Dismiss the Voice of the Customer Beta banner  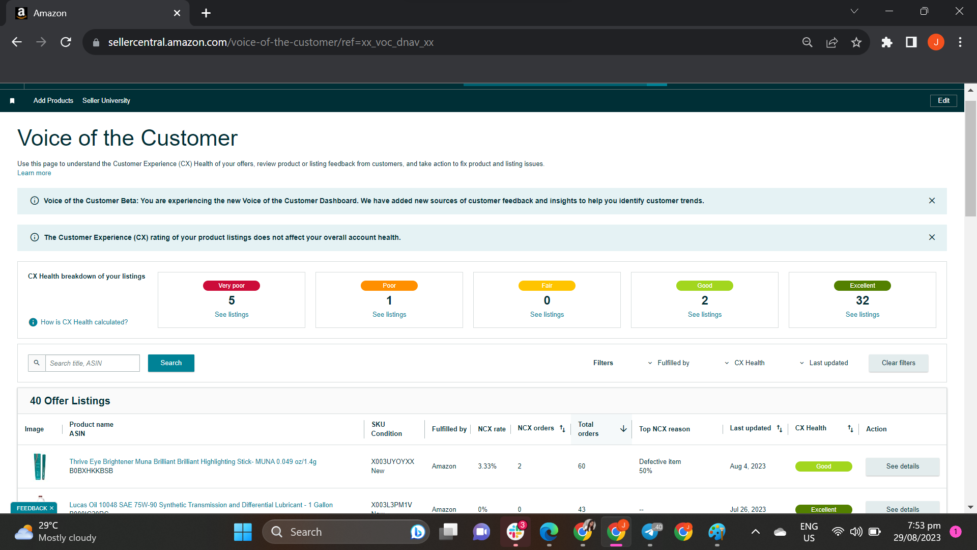(x=932, y=201)
